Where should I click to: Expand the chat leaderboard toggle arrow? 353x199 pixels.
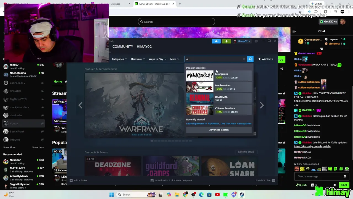tap(322, 49)
